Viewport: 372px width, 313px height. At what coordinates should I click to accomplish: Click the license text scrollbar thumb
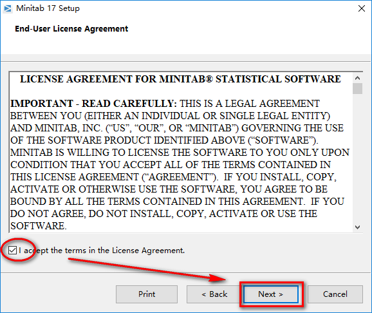click(x=358, y=89)
